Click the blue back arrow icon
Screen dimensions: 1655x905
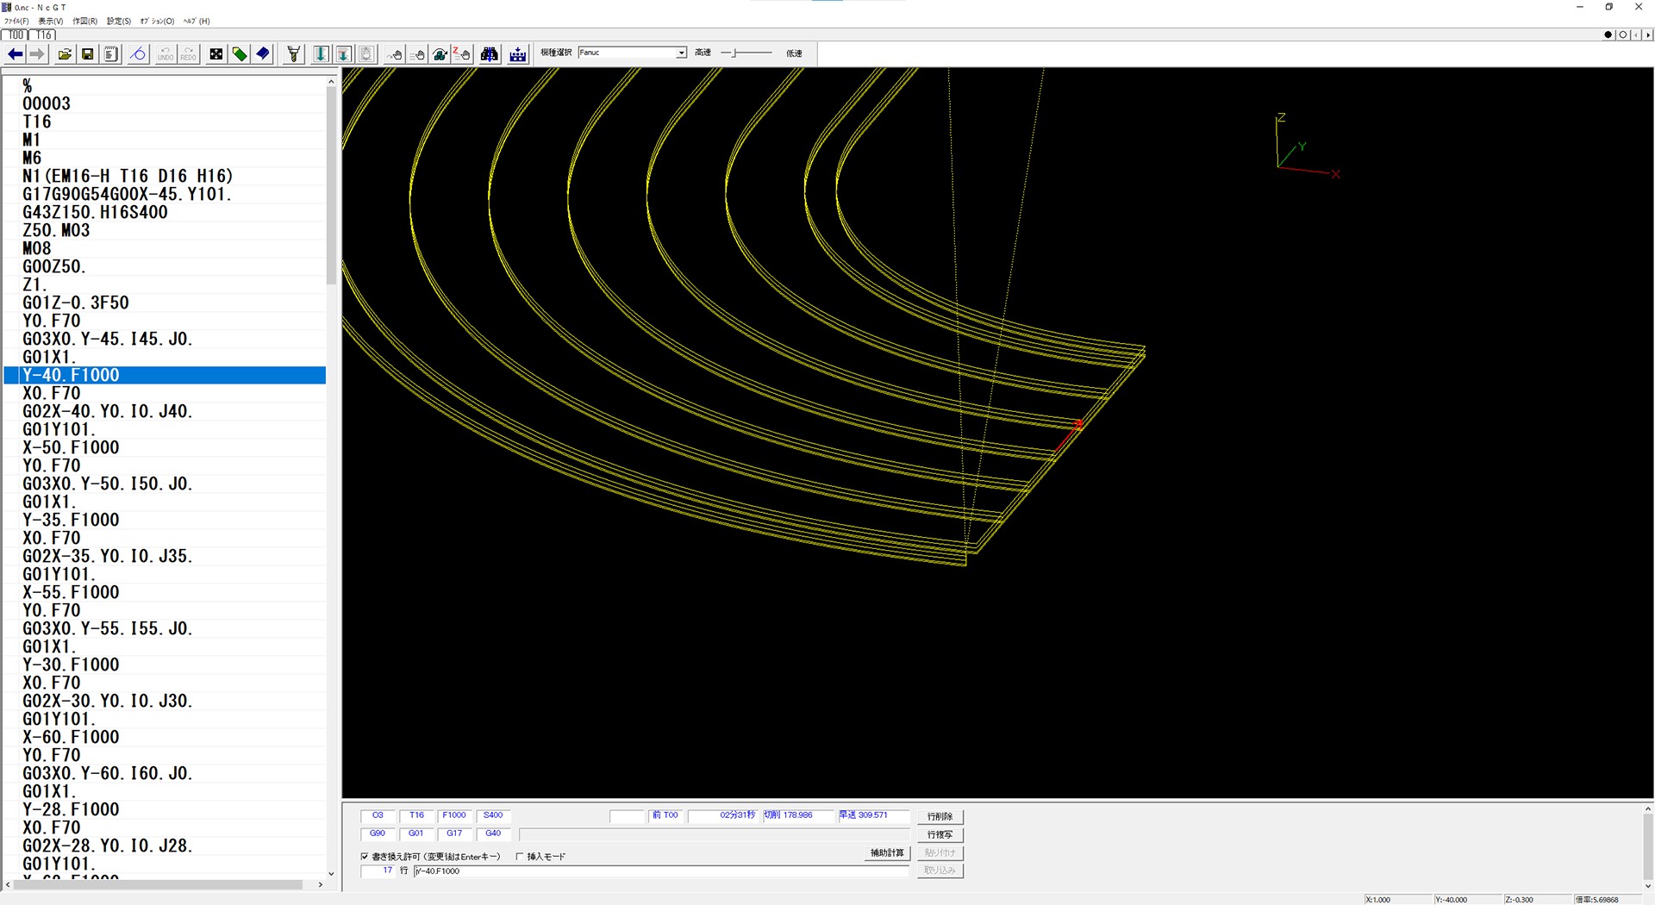16,54
